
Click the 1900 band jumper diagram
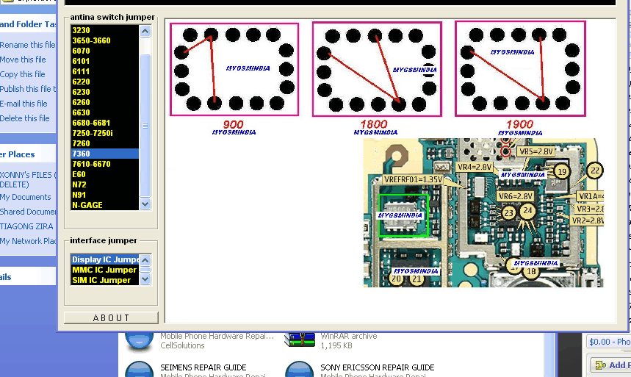[520, 68]
